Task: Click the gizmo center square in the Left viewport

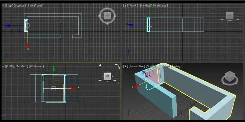Action: [54, 88]
